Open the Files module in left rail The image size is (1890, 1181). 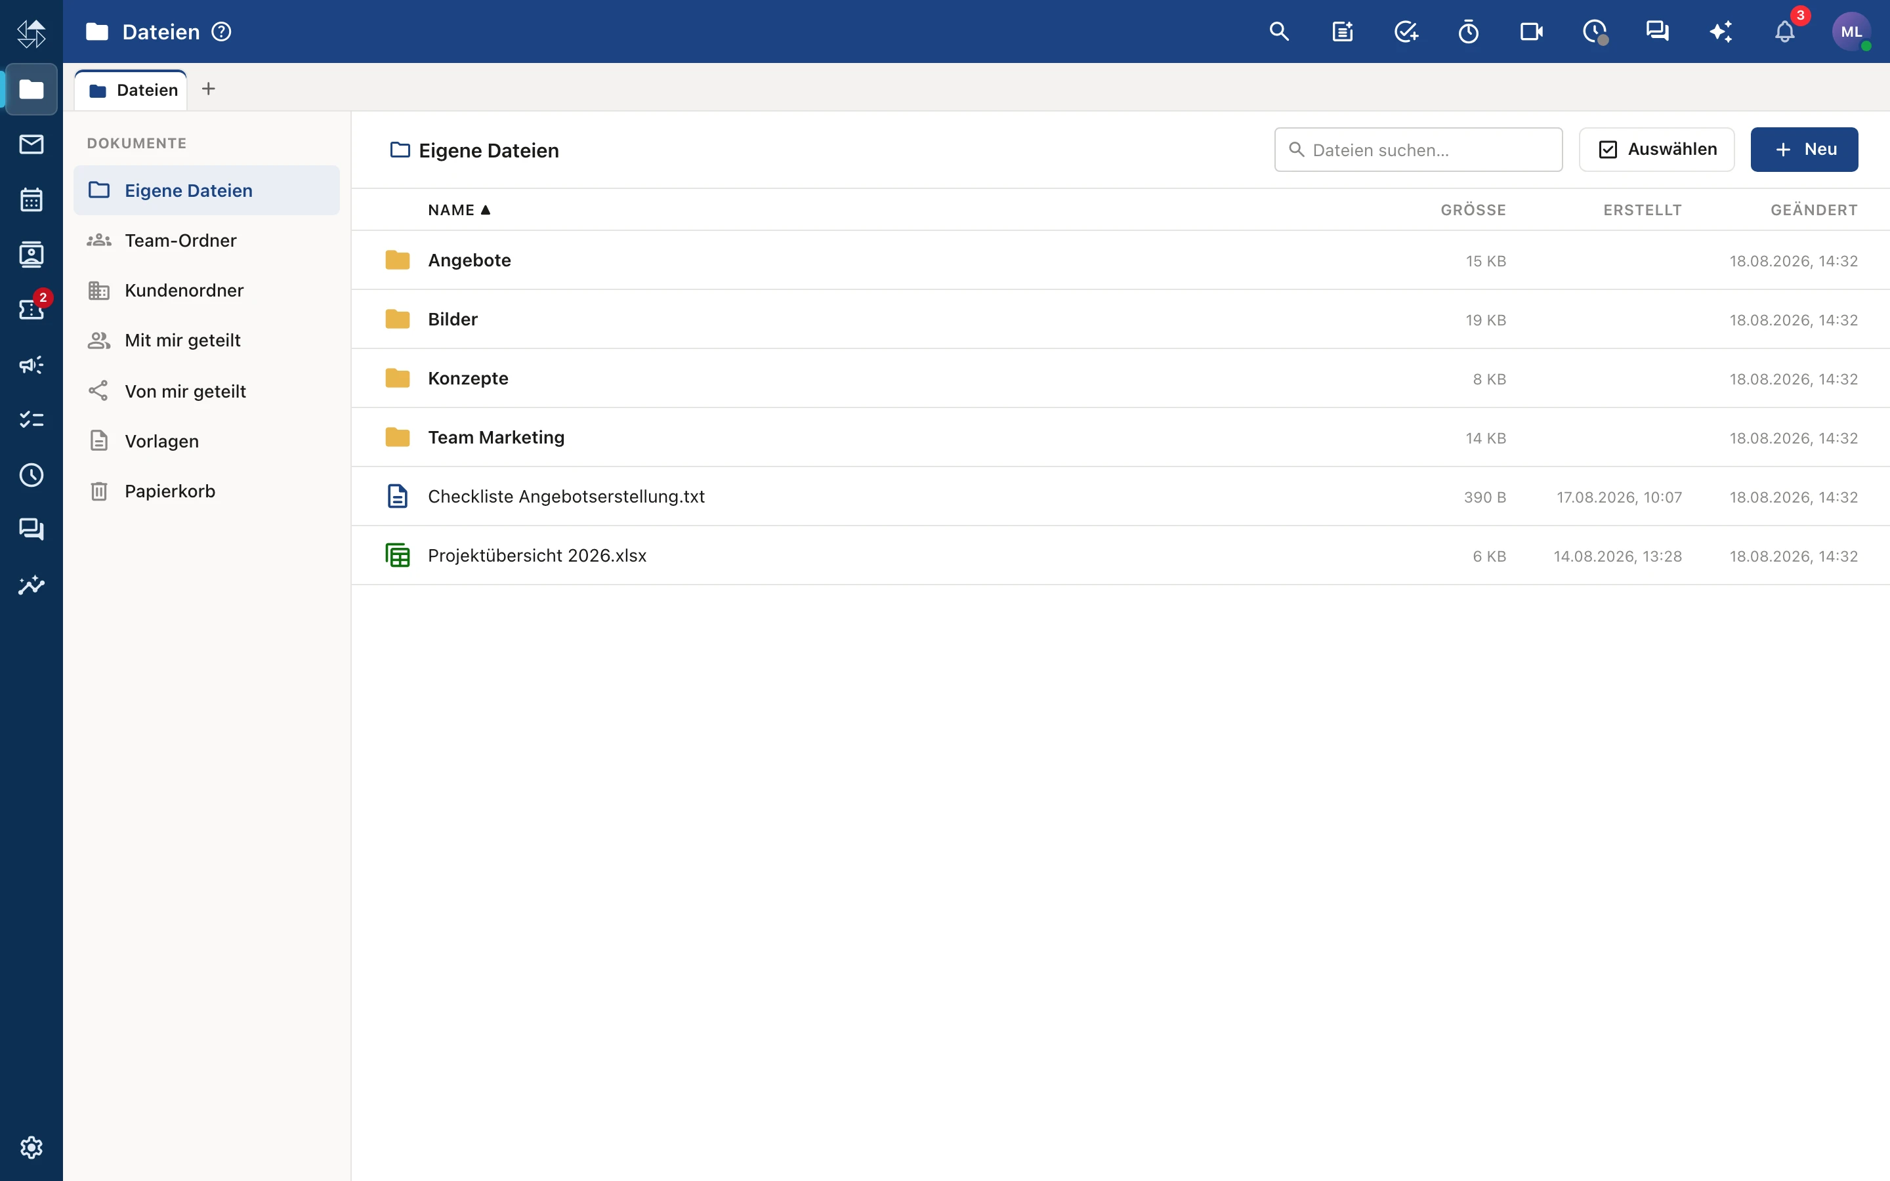coord(31,89)
